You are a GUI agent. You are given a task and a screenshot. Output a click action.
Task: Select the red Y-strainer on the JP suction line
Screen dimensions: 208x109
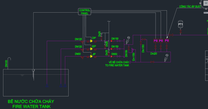coord(82,57)
